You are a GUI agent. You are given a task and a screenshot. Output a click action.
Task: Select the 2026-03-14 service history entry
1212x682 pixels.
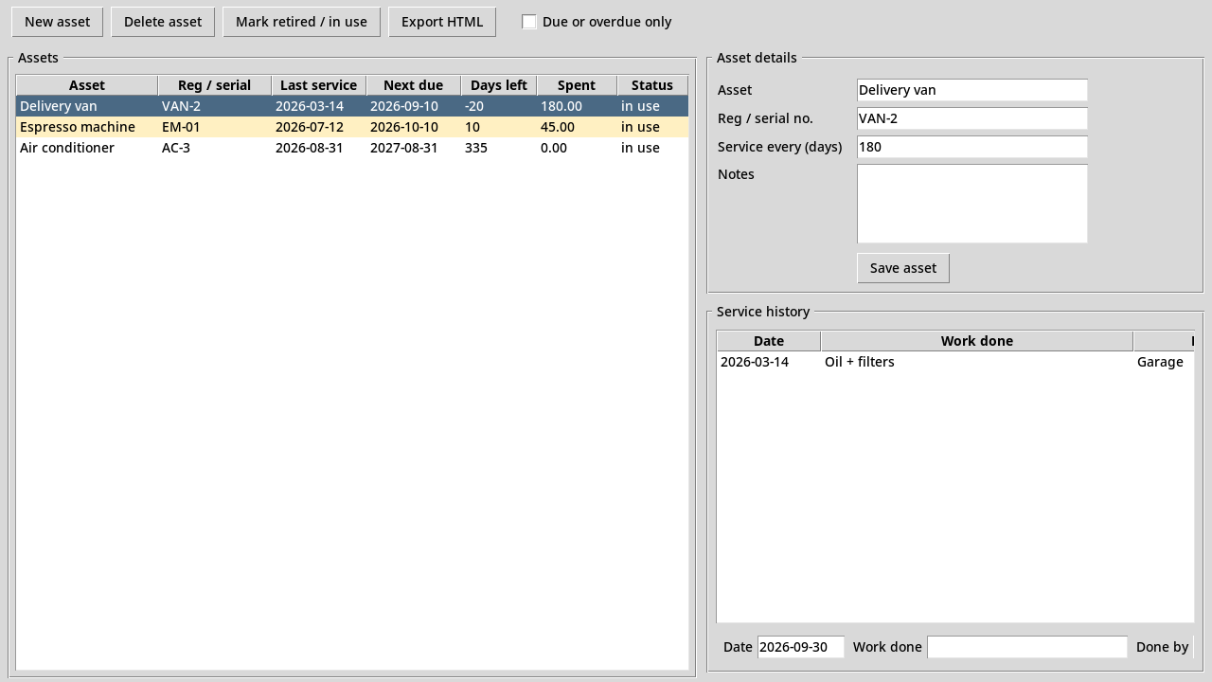(x=955, y=362)
